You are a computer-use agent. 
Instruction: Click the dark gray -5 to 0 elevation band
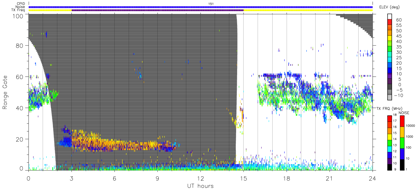click(x=390, y=87)
